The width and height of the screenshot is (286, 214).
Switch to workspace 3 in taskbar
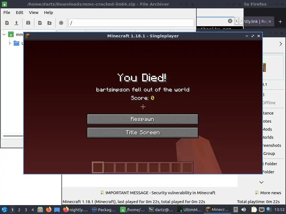(x=26, y=210)
